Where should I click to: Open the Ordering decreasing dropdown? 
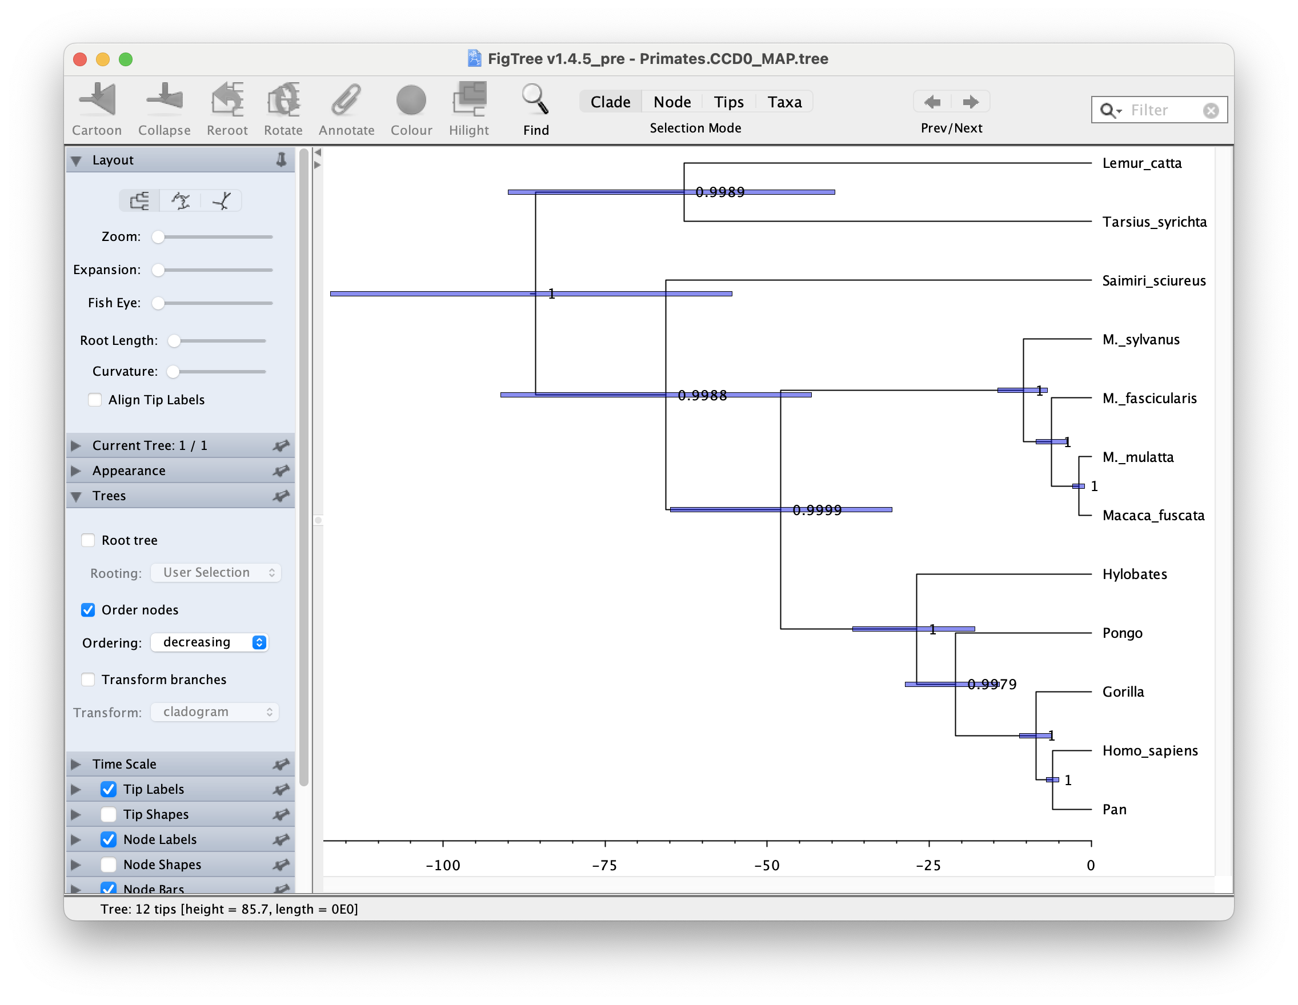tap(209, 642)
